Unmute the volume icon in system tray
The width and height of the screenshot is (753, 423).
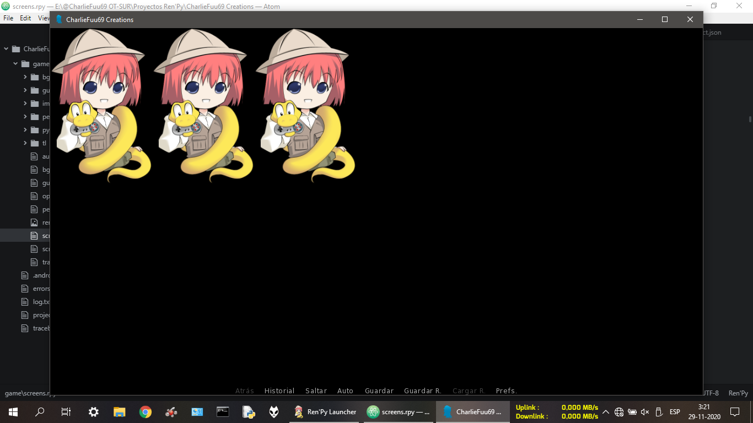click(645, 412)
